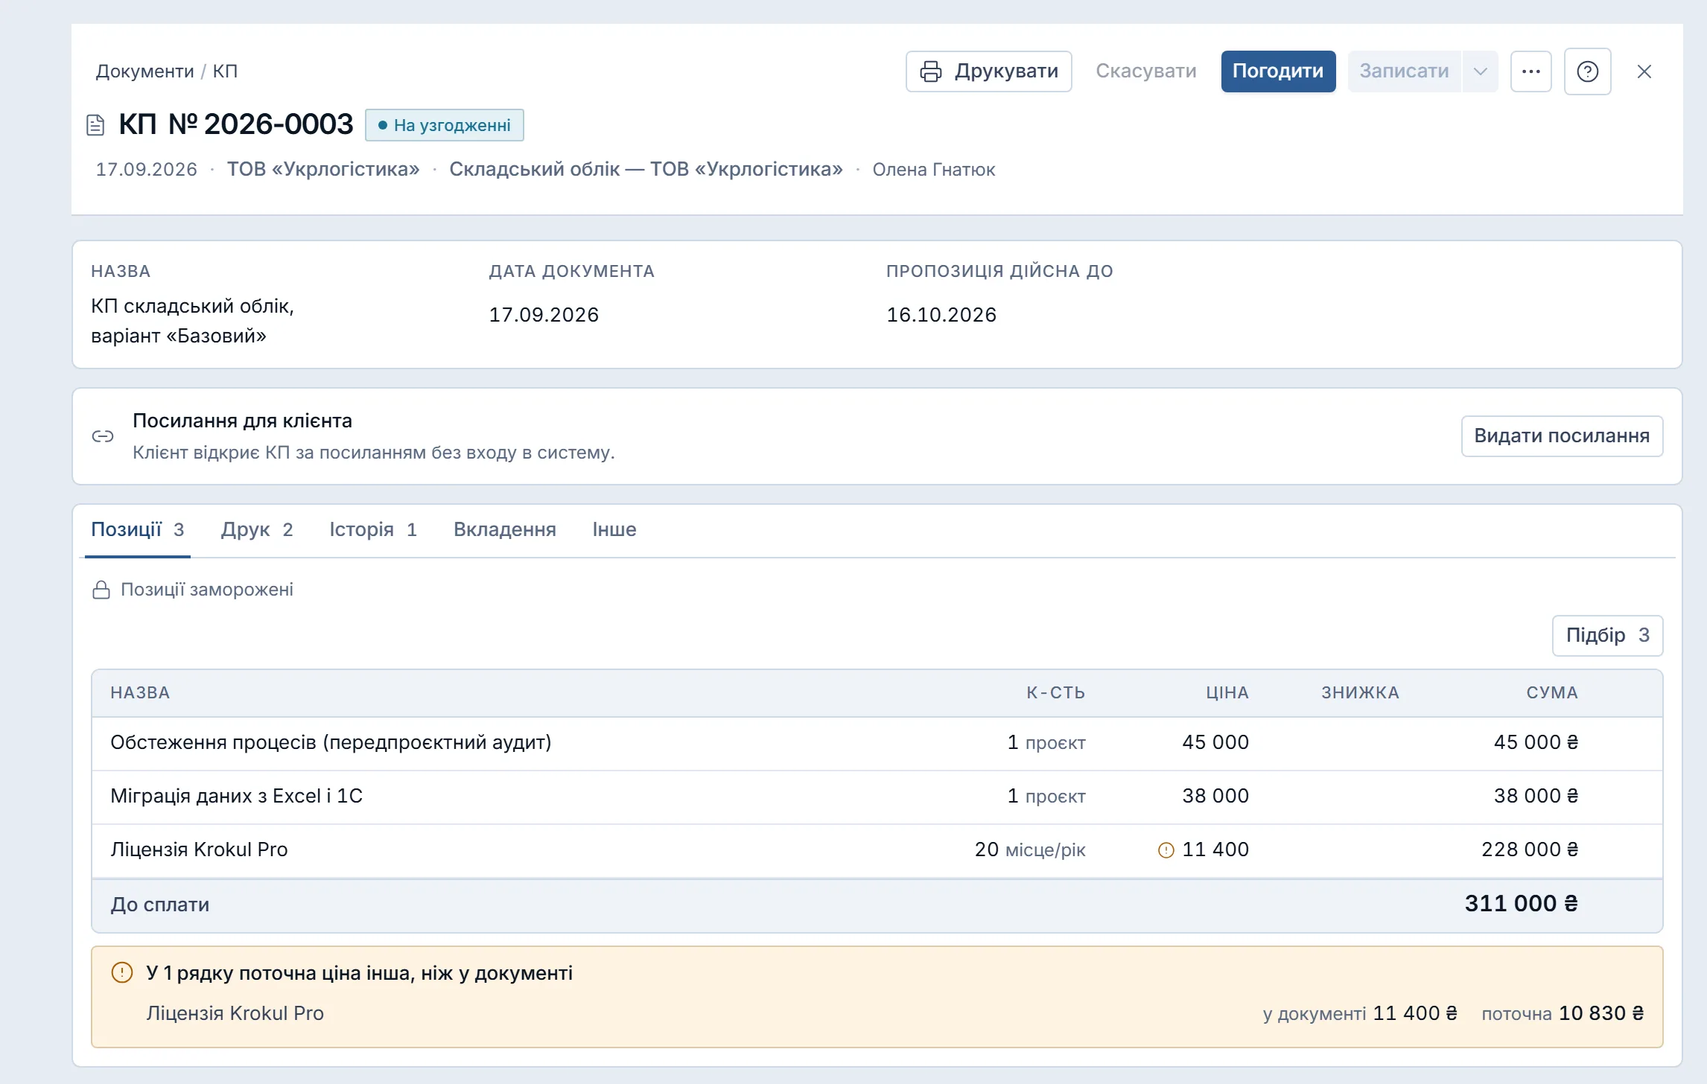
Task: Select the Позиції tab
Action: click(x=137, y=530)
